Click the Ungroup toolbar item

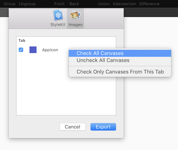(27, 4)
